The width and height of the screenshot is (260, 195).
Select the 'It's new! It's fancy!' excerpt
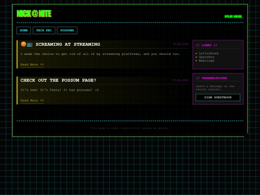click(60, 90)
